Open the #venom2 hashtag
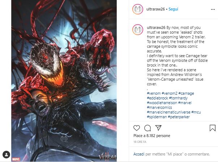Image resolution: width=218 pixels, height=162 pixels. (x=170, y=93)
